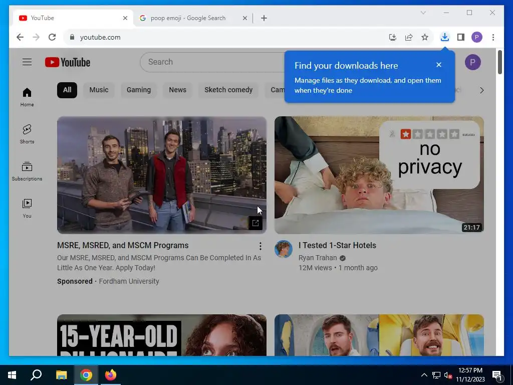Open Subscriptions in the sidebar
Viewport: 513px width, 385px height.
(x=27, y=171)
